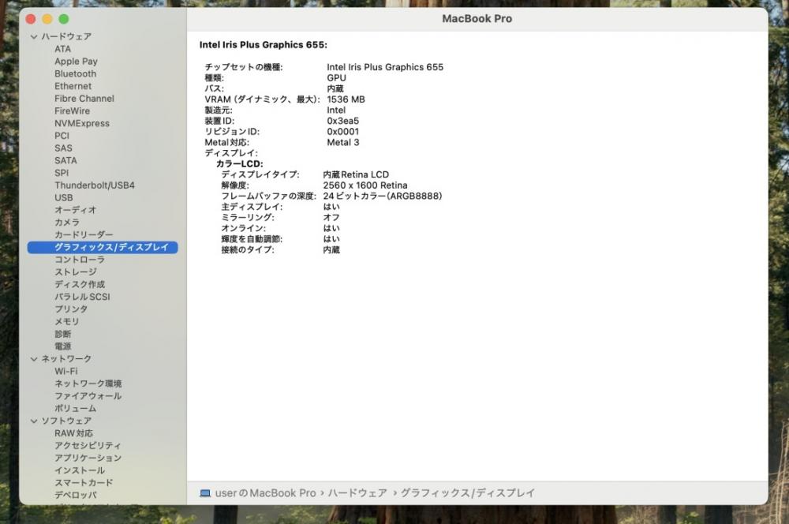This screenshot has height=524, width=789.
Task: Select カメラ in the sidebar
Action: [67, 223]
